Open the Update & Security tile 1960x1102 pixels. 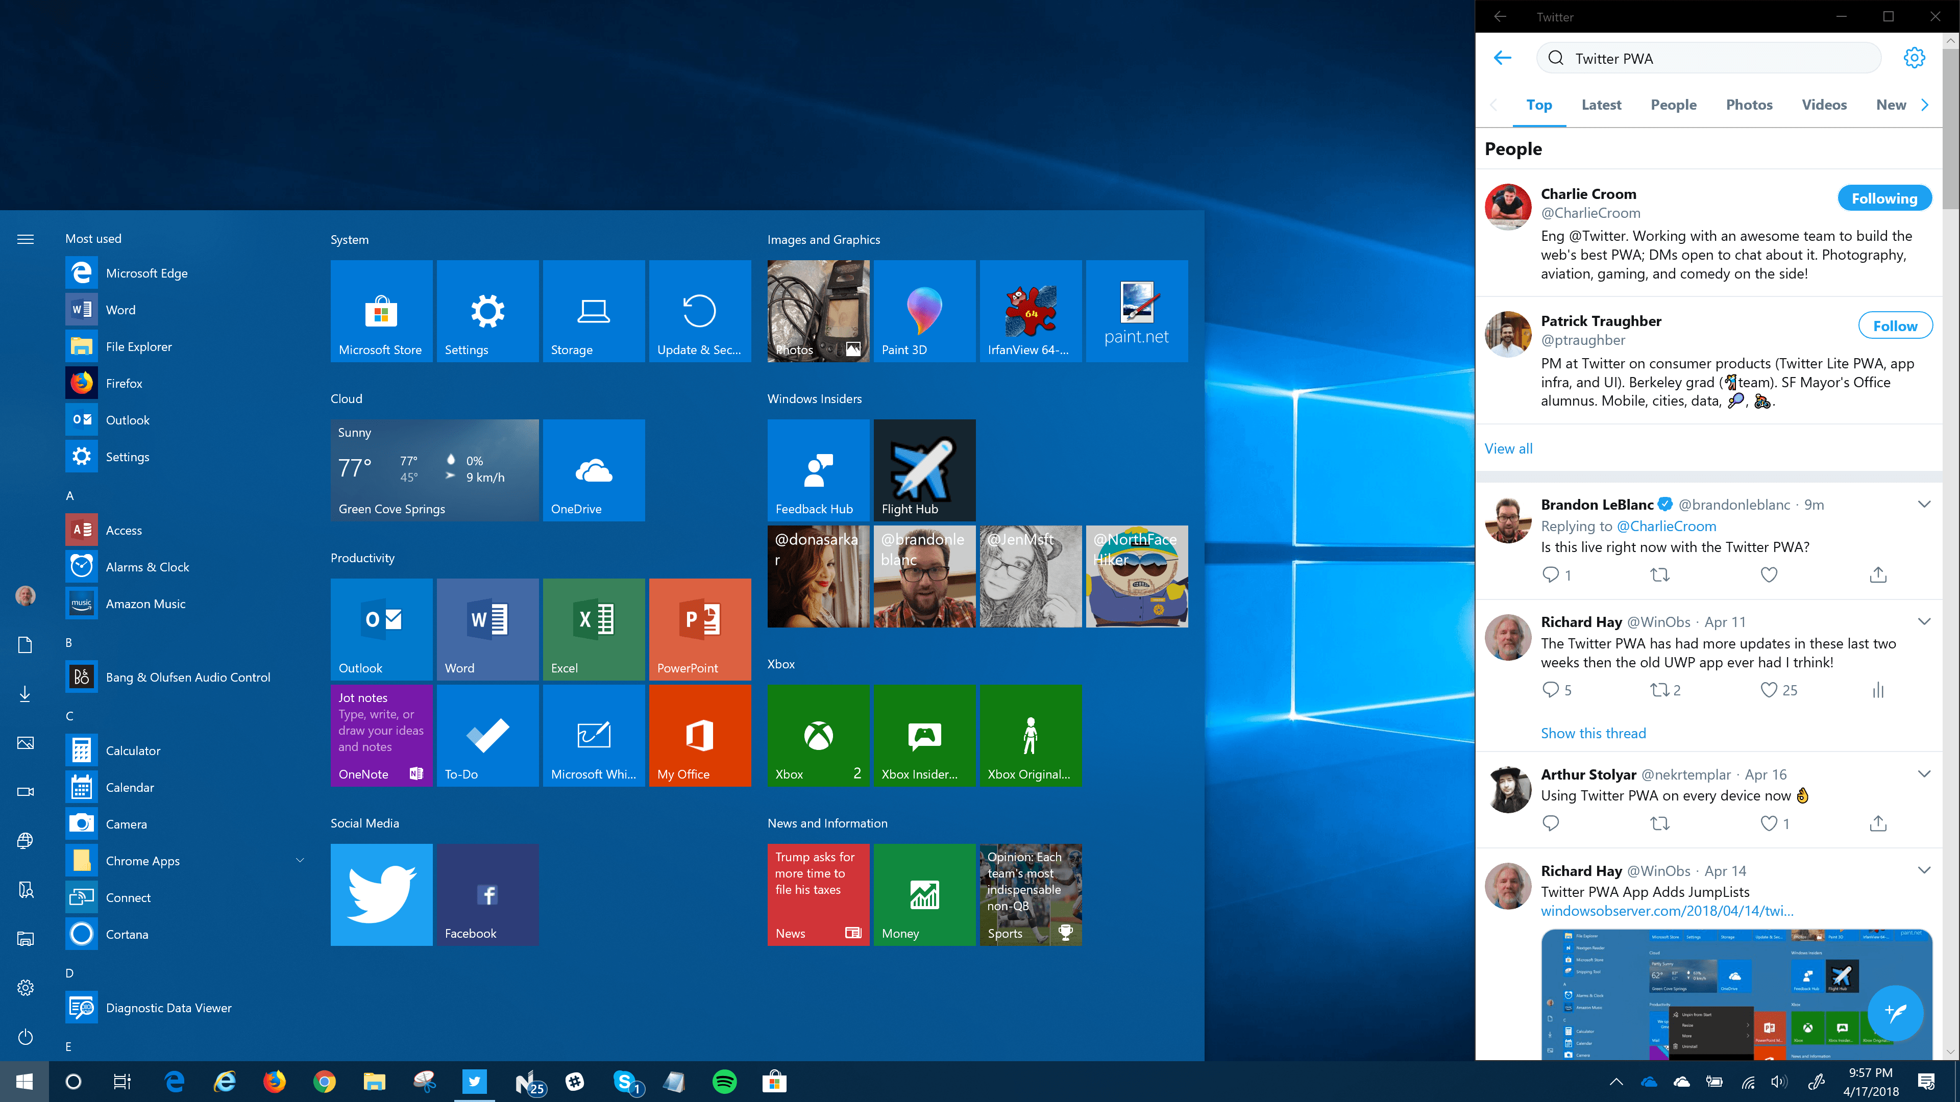[x=699, y=311]
